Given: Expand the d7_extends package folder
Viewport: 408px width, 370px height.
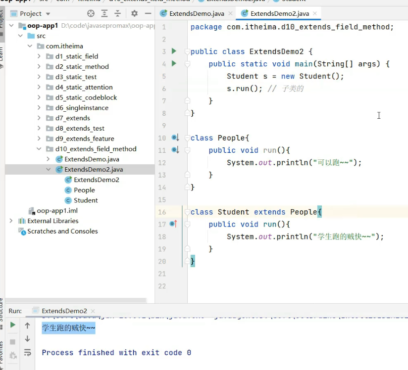Looking at the screenshot, I should click(x=39, y=118).
